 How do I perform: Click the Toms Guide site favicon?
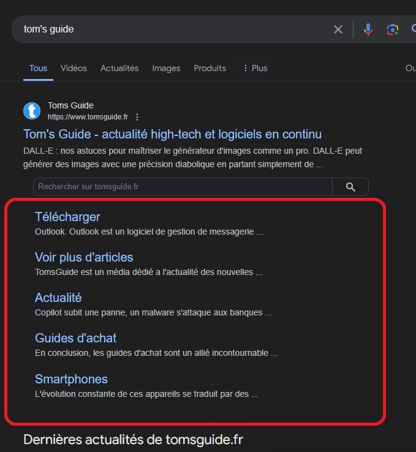point(32,111)
